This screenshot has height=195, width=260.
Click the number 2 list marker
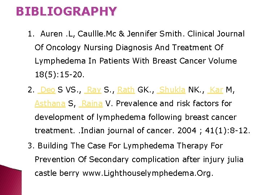(x=31, y=90)
